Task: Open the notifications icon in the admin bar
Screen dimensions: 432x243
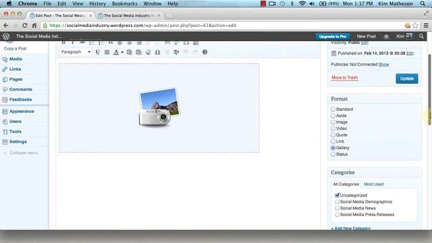Action: click(x=386, y=36)
